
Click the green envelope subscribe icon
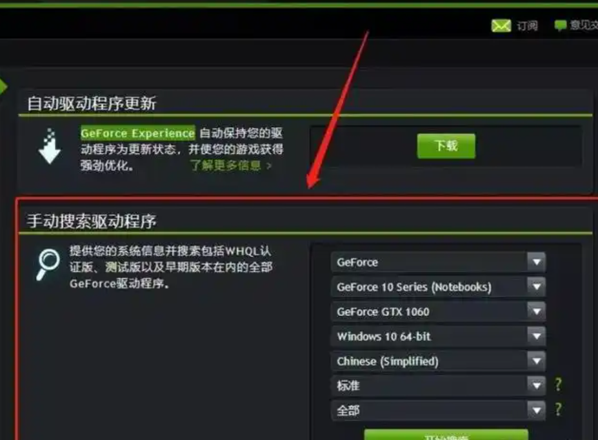tap(501, 26)
